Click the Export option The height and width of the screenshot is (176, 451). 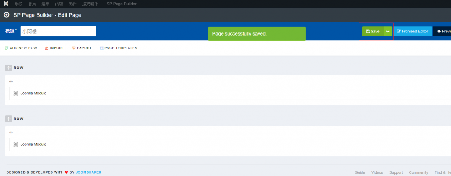coord(82,48)
